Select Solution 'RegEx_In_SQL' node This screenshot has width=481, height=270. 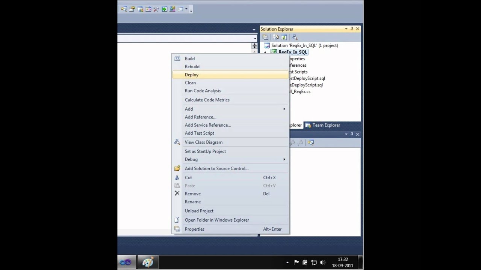[x=304, y=45]
